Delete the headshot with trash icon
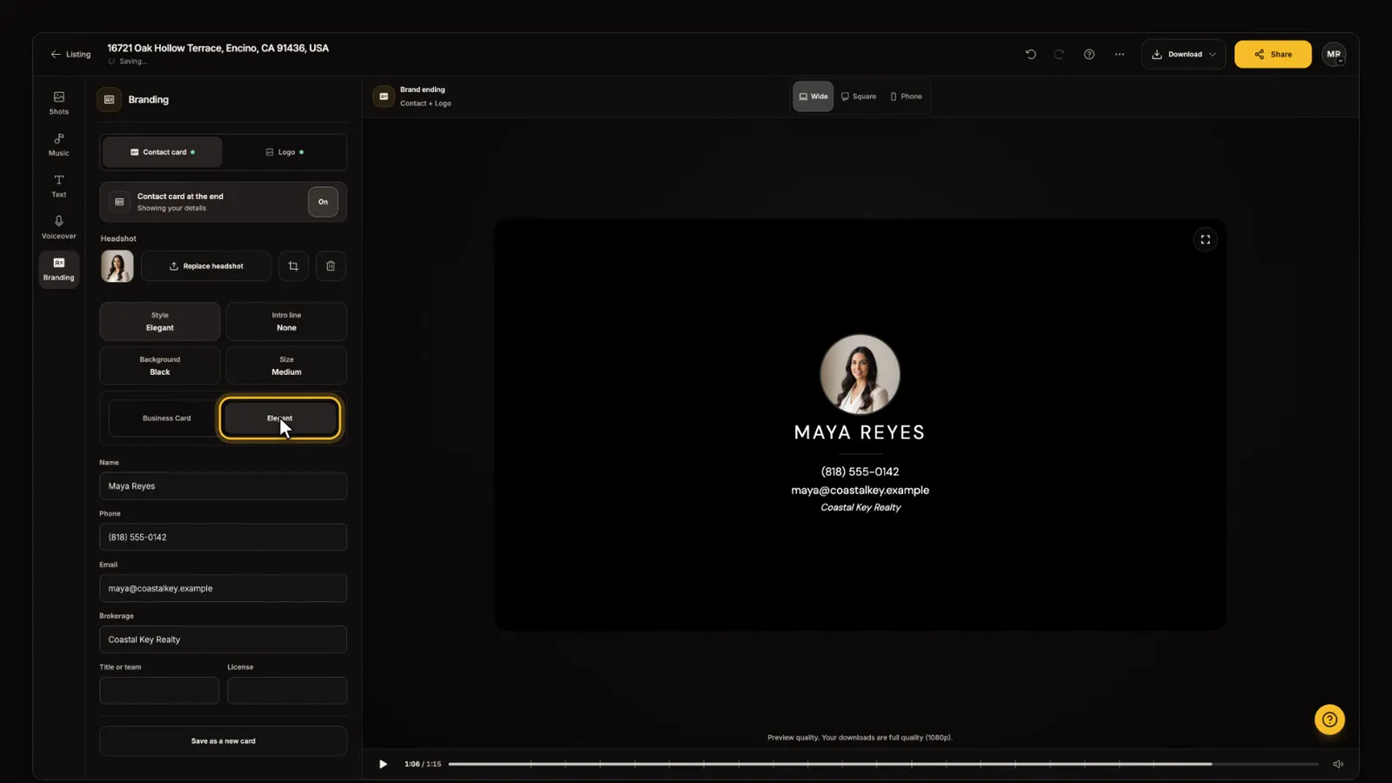The width and height of the screenshot is (1392, 783). (x=331, y=266)
